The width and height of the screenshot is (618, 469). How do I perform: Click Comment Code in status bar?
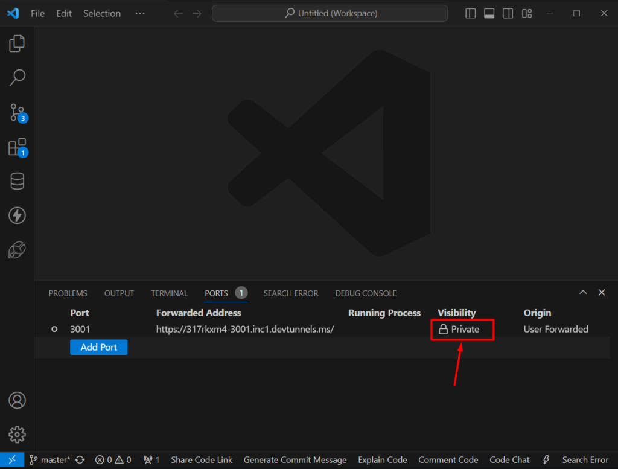coord(448,460)
